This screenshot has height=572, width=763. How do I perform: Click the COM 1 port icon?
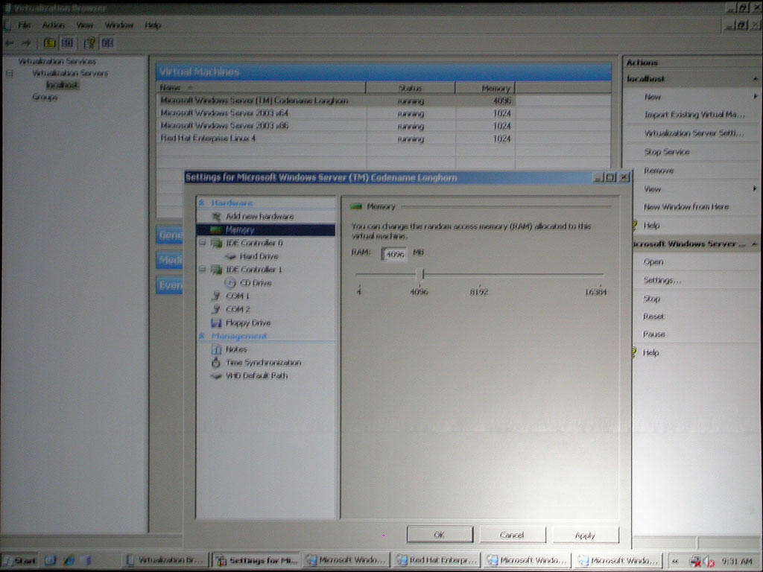[216, 296]
